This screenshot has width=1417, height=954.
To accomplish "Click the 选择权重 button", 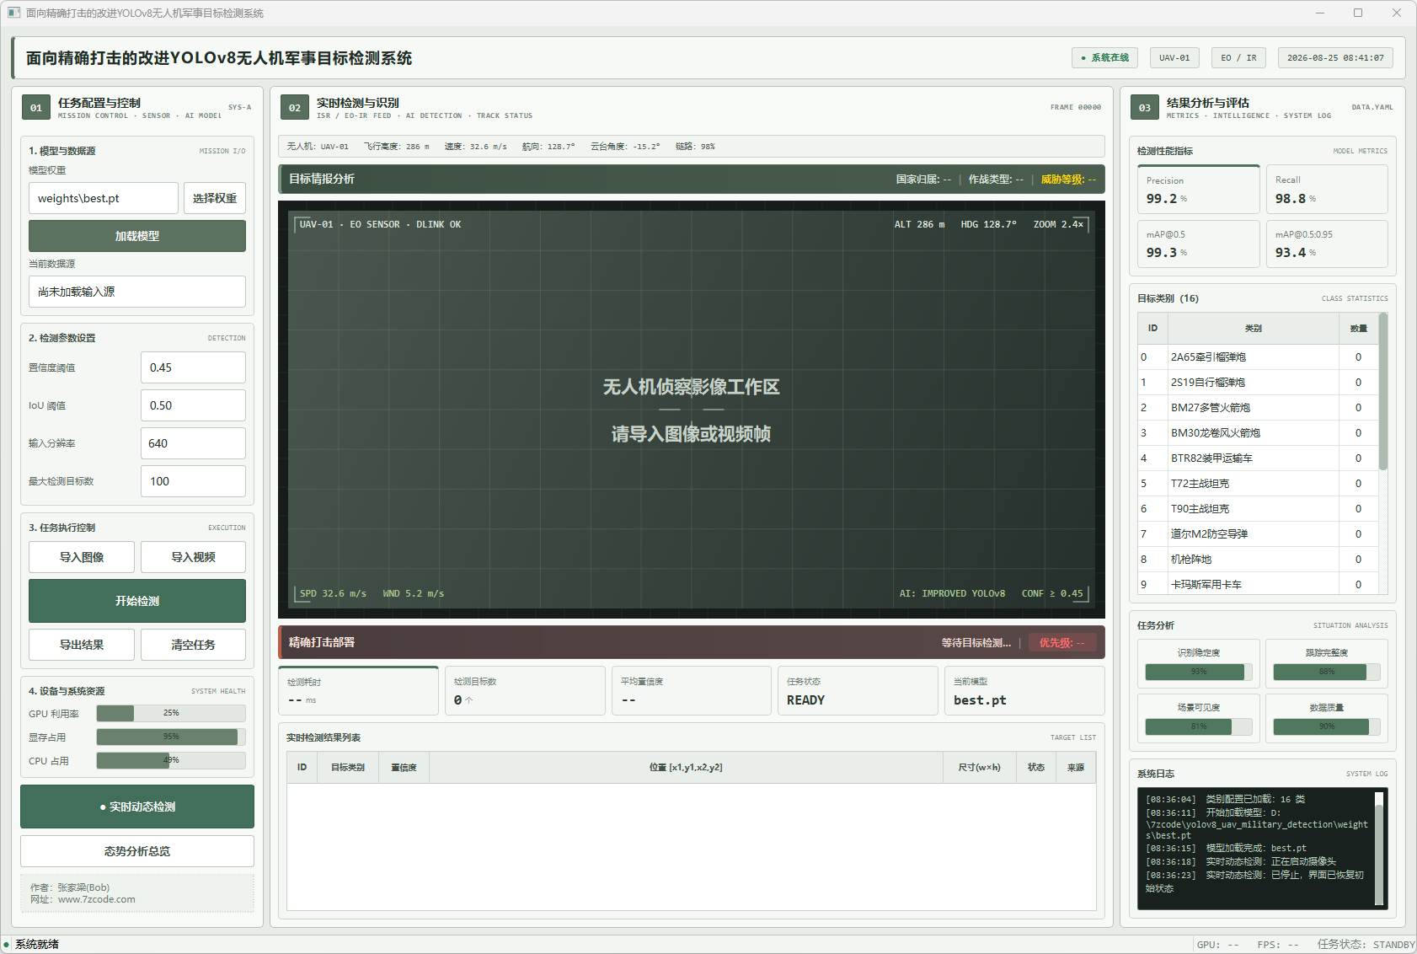I will click(x=215, y=198).
